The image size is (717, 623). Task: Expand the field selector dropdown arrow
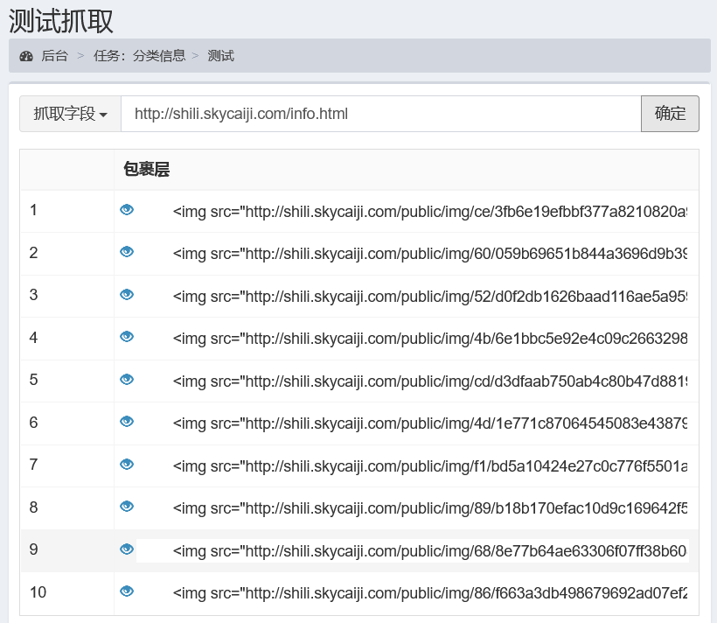click(x=105, y=114)
